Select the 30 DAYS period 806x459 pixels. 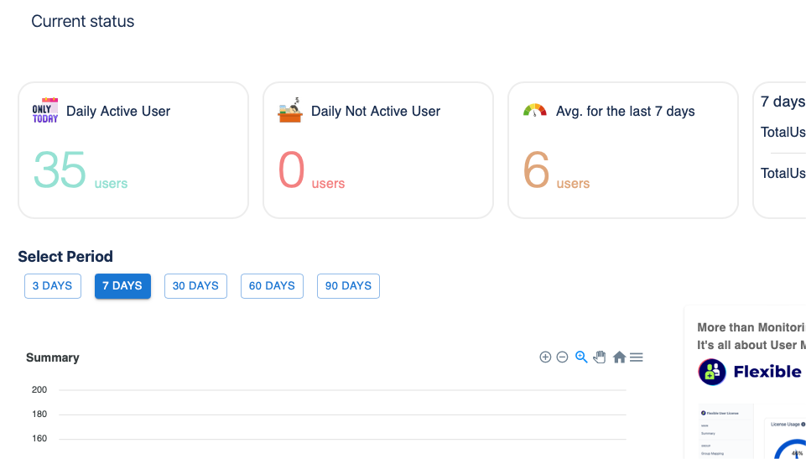point(195,286)
